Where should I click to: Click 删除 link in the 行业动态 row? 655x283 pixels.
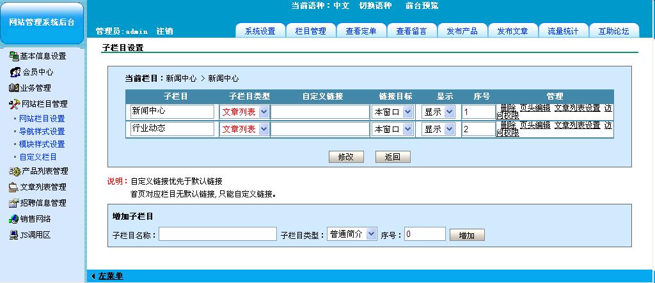[x=508, y=125]
